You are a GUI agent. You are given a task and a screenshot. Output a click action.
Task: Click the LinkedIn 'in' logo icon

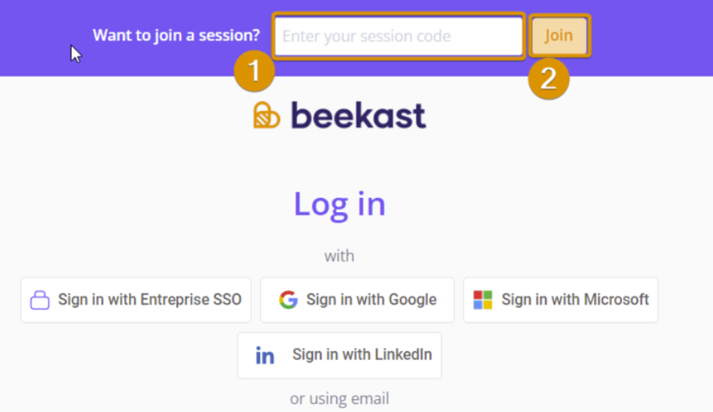[x=265, y=356]
